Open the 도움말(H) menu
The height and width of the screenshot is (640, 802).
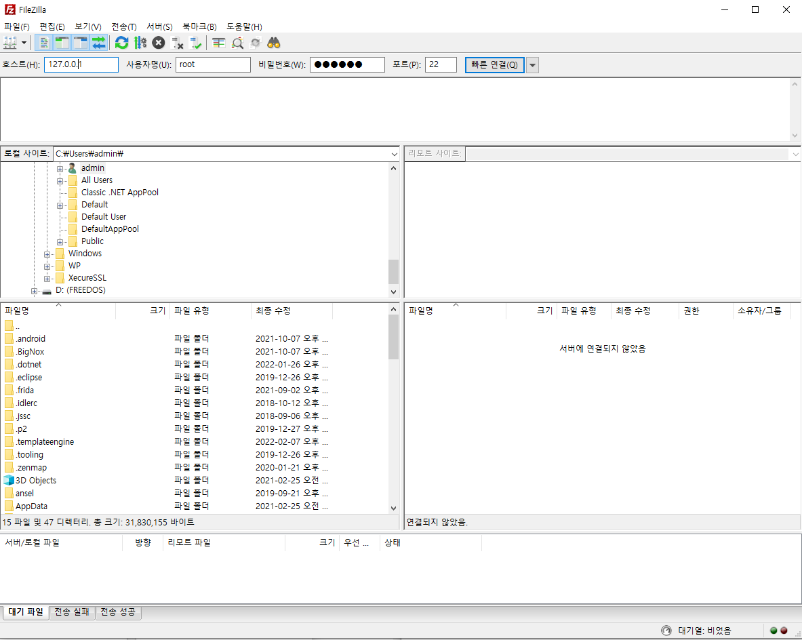tap(245, 26)
